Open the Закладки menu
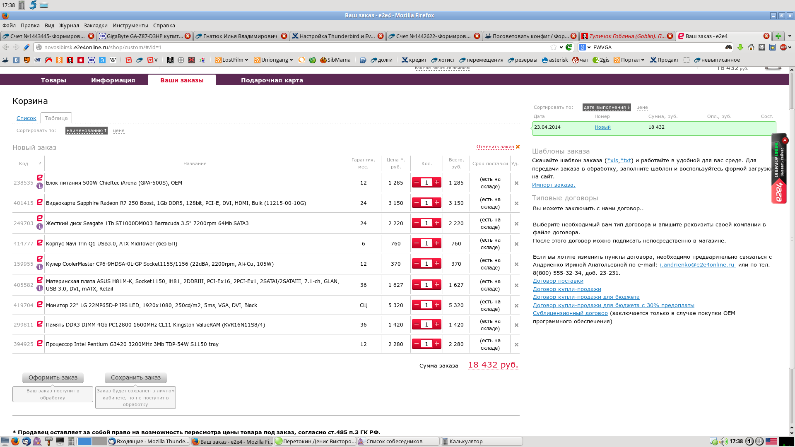Viewport: 795px width, 447px height. pyautogui.click(x=95, y=26)
